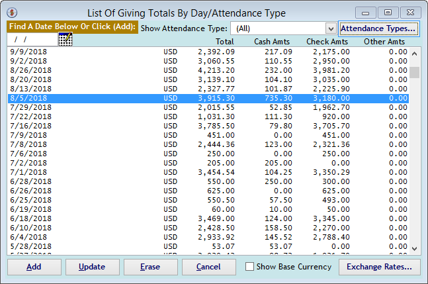Select the 8/20/2018 row

208,79
